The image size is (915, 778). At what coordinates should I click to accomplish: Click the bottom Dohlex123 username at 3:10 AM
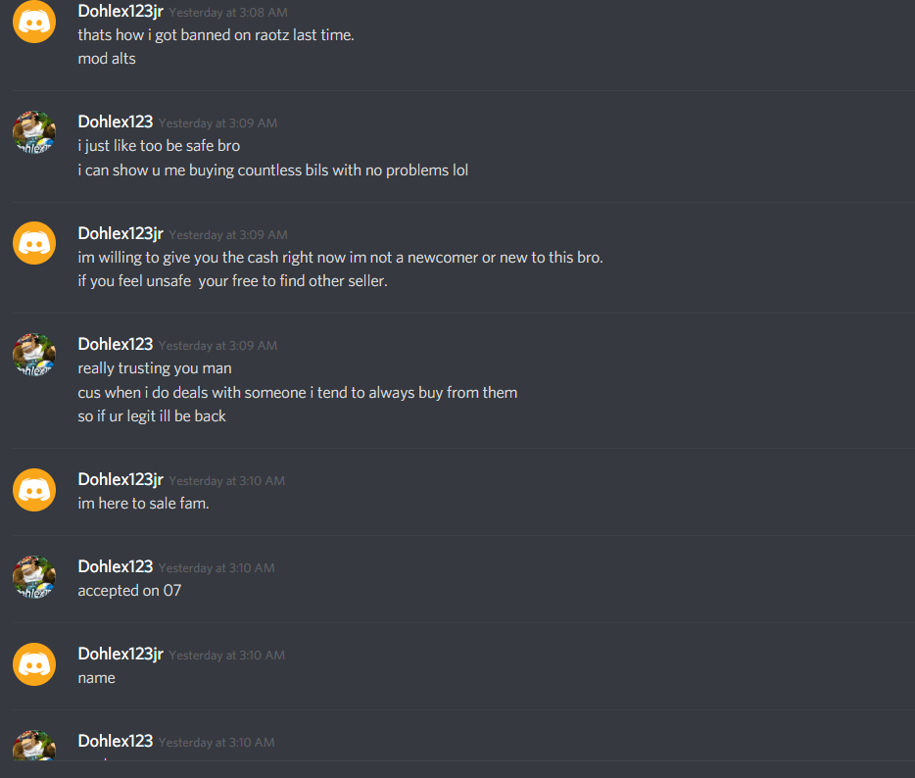click(x=116, y=741)
